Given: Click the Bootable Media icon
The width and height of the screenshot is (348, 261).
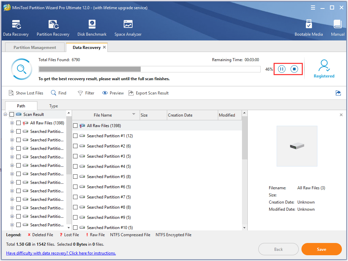Looking at the screenshot, I should pos(309,28).
